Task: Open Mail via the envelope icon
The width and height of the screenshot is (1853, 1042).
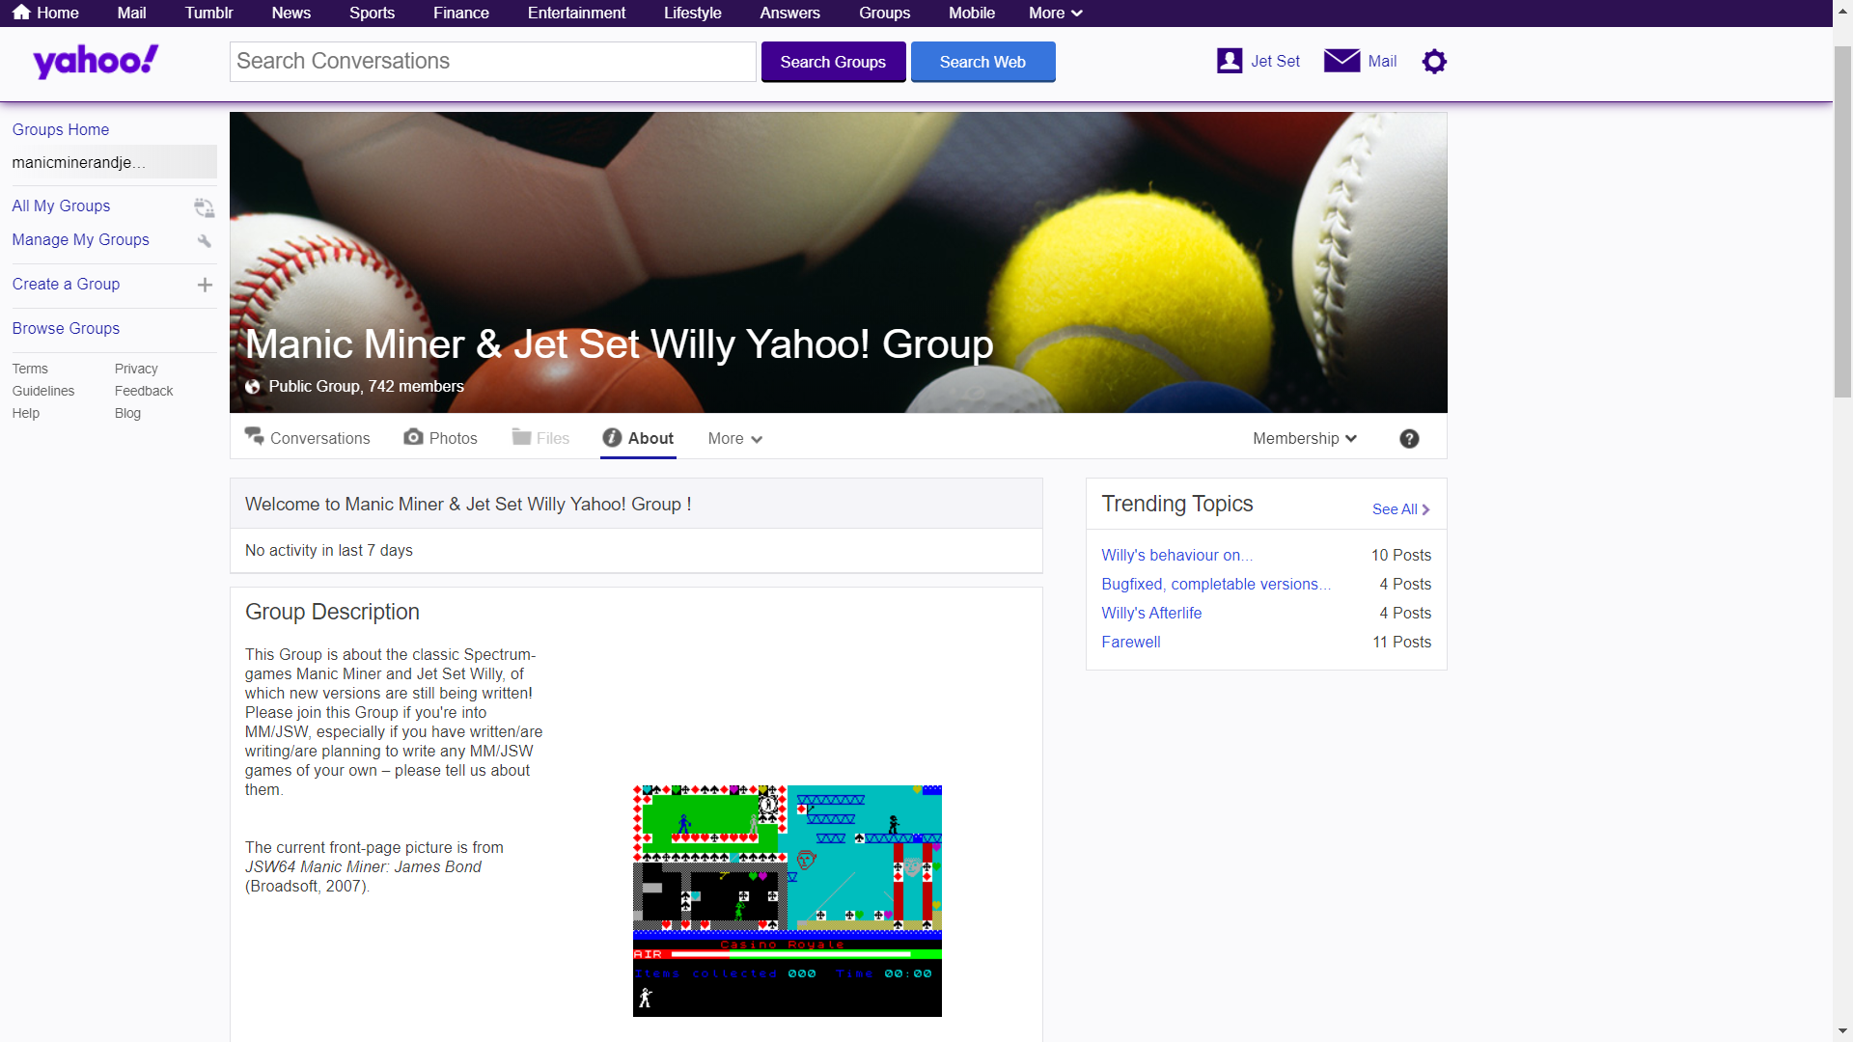Action: (x=1341, y=61)
